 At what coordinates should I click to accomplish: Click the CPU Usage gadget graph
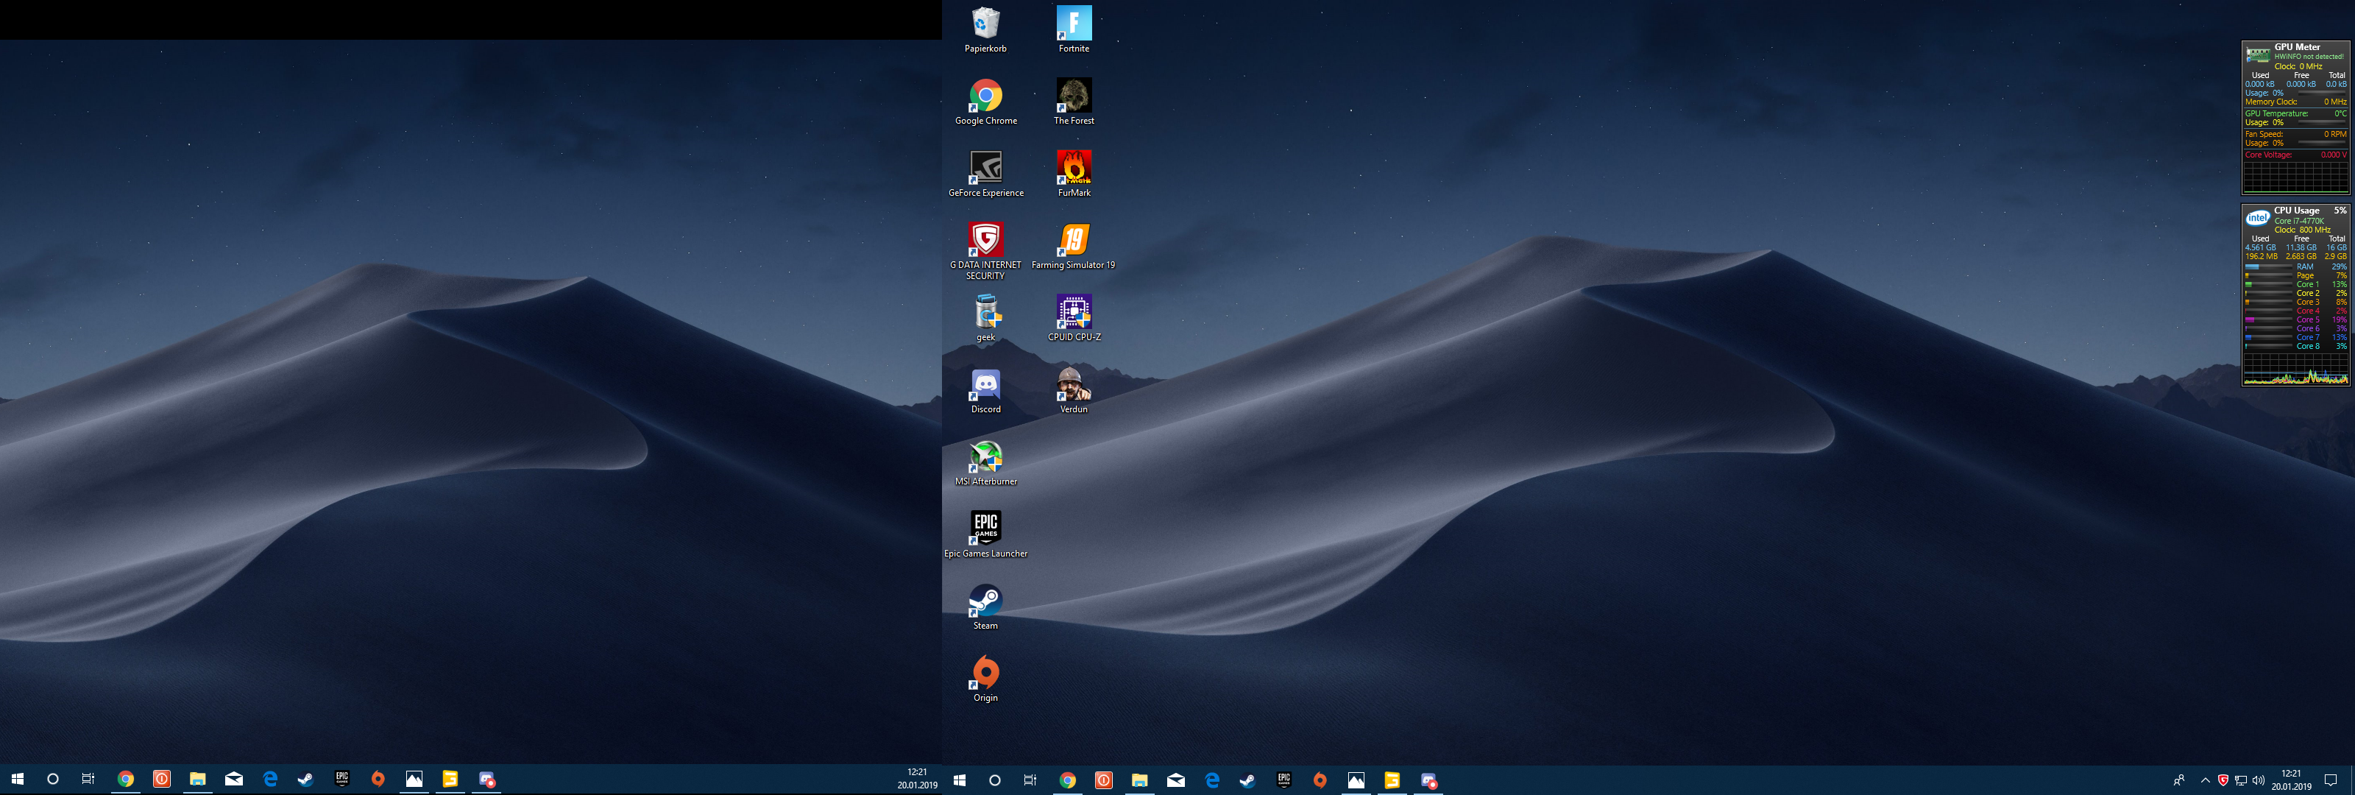2295,369
